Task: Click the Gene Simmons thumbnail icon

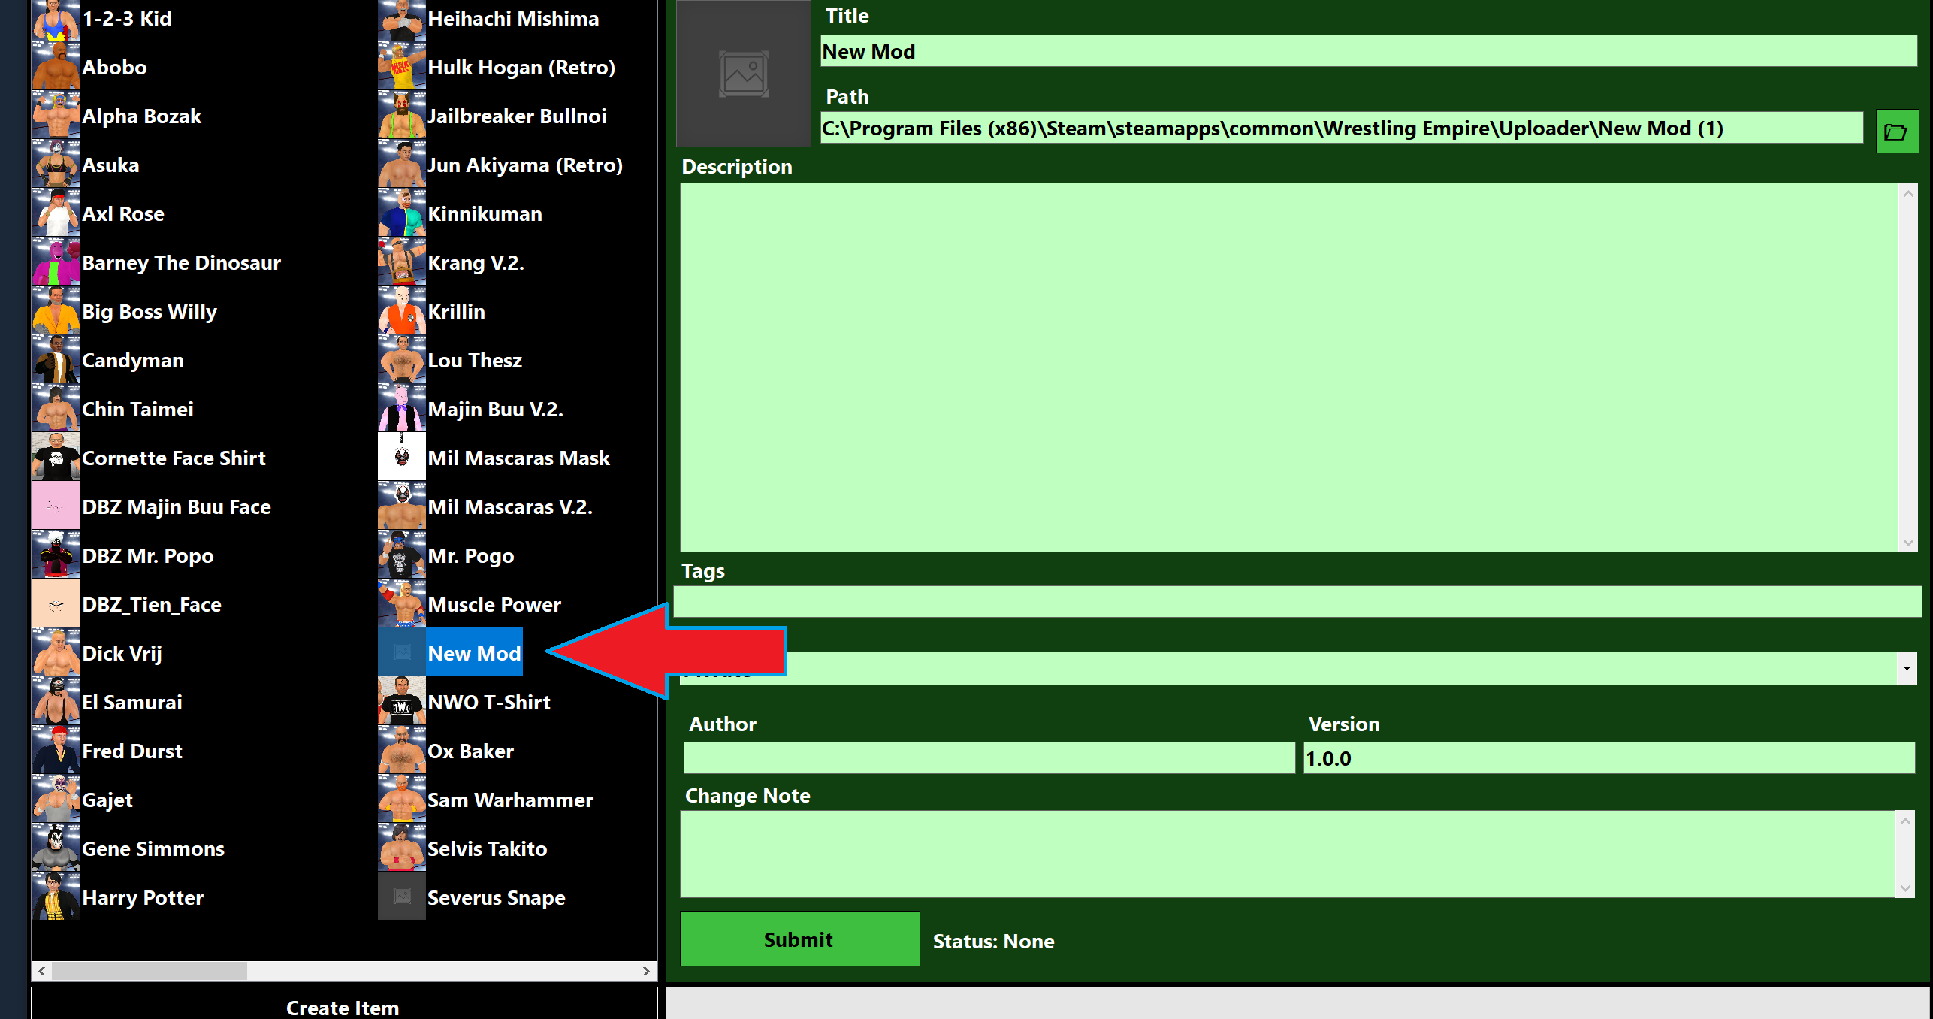Action: click(56, 848)
